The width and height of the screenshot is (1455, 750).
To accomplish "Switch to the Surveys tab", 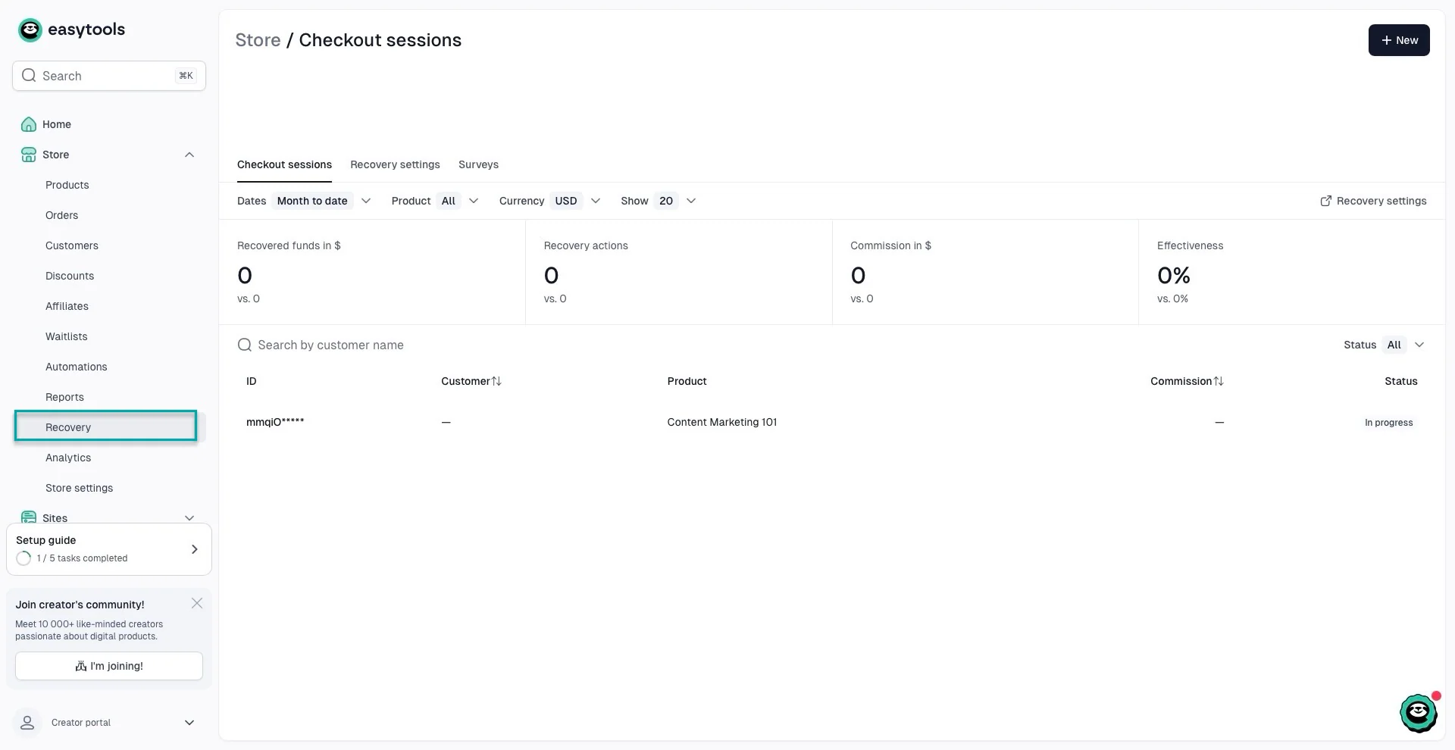I will pos(478,164).
